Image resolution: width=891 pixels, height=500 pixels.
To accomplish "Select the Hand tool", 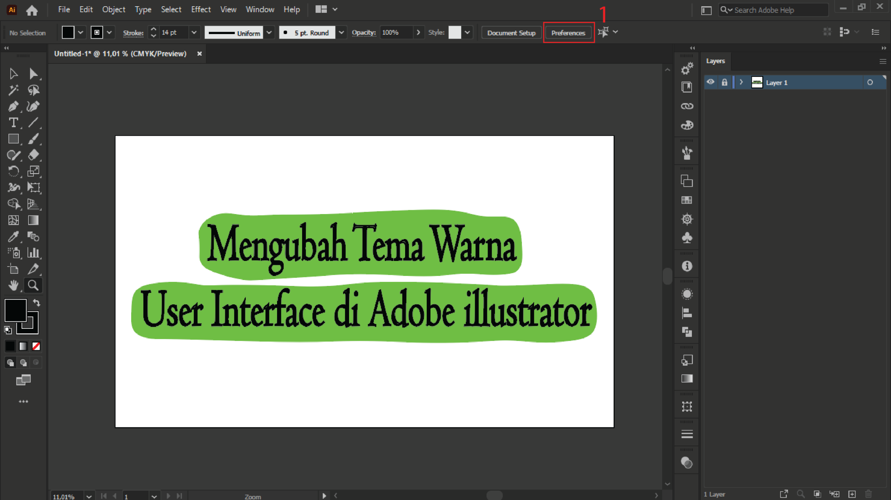I will 13,286.
